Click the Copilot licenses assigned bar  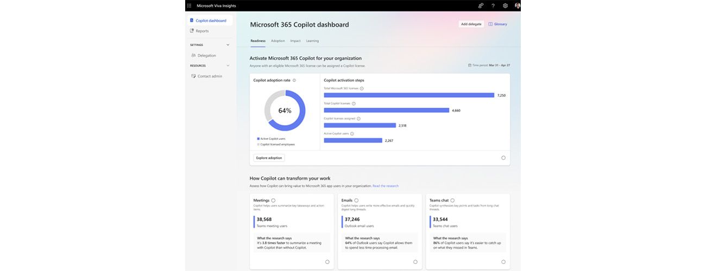tap(360, 125)
